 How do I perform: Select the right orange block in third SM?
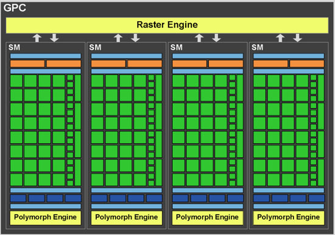[226, 64]
